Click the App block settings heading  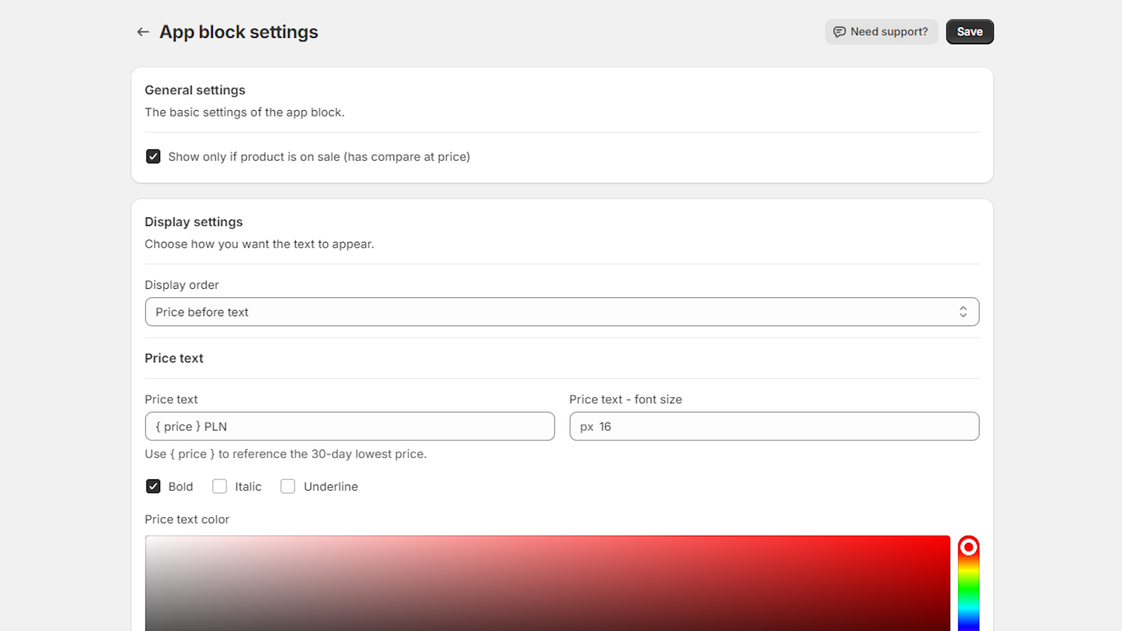pyautogui.click(x=238, y=32)
